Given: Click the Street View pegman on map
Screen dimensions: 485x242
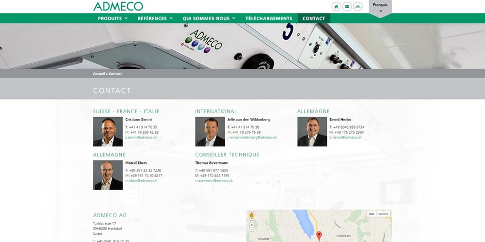Looking at the screenshot, I should (251, 216).
